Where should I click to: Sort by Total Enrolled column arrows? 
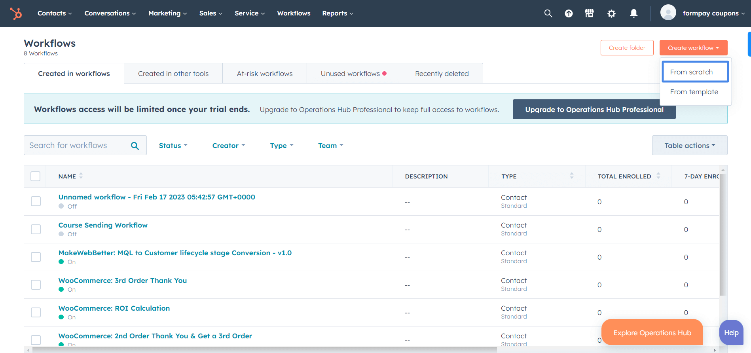pyautogui.click(x=658, y=176)
